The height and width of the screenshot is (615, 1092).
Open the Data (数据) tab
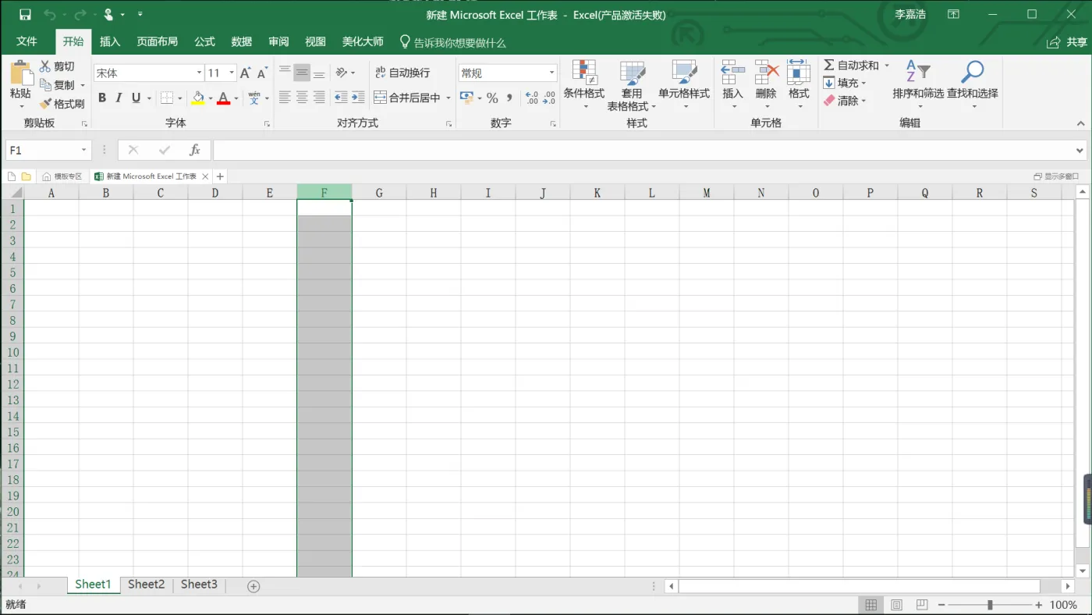click(x=242, y=41)
